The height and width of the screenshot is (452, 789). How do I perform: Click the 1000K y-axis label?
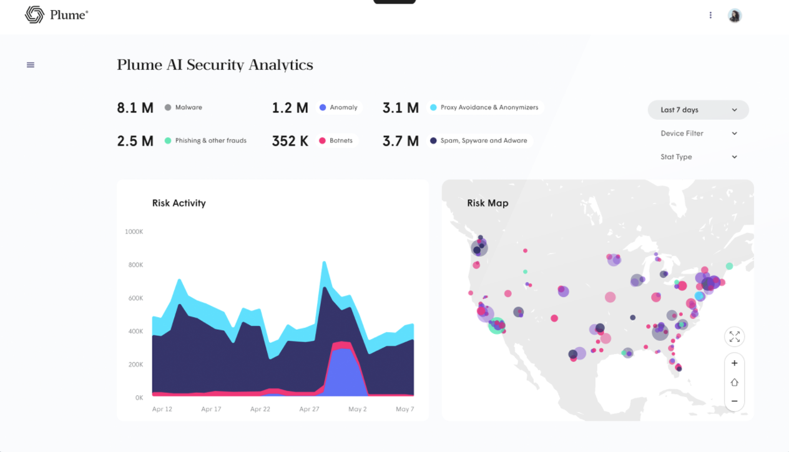click(x=134, y=232)
